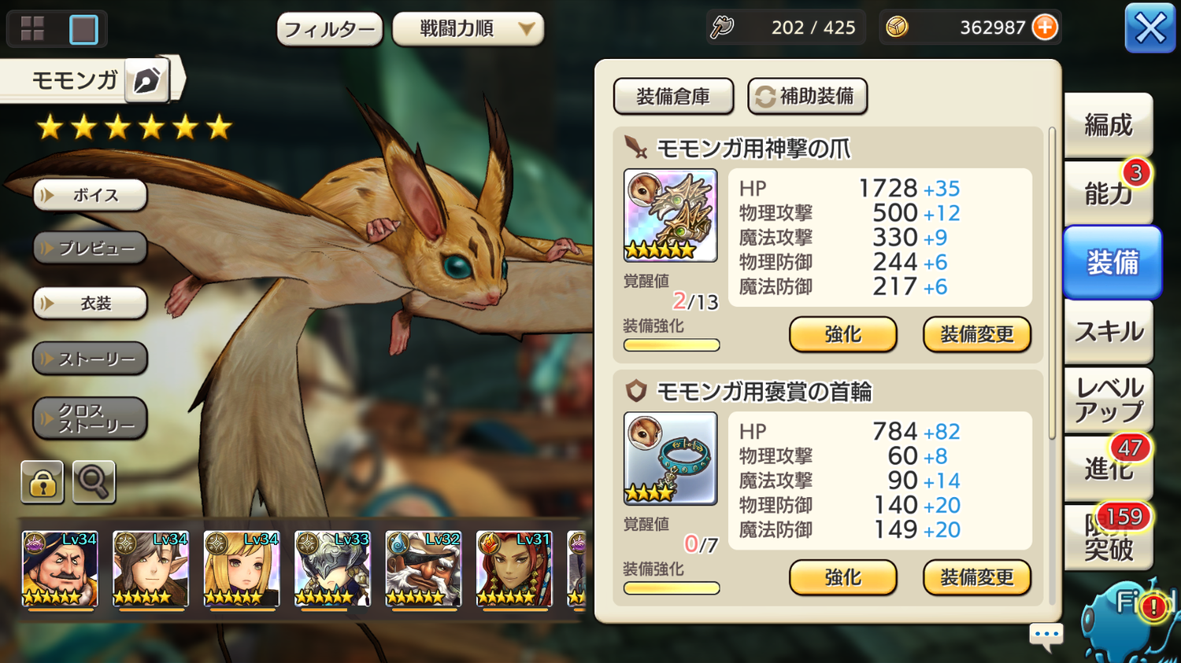Switch to the スキル tab

coord(1109,332)
